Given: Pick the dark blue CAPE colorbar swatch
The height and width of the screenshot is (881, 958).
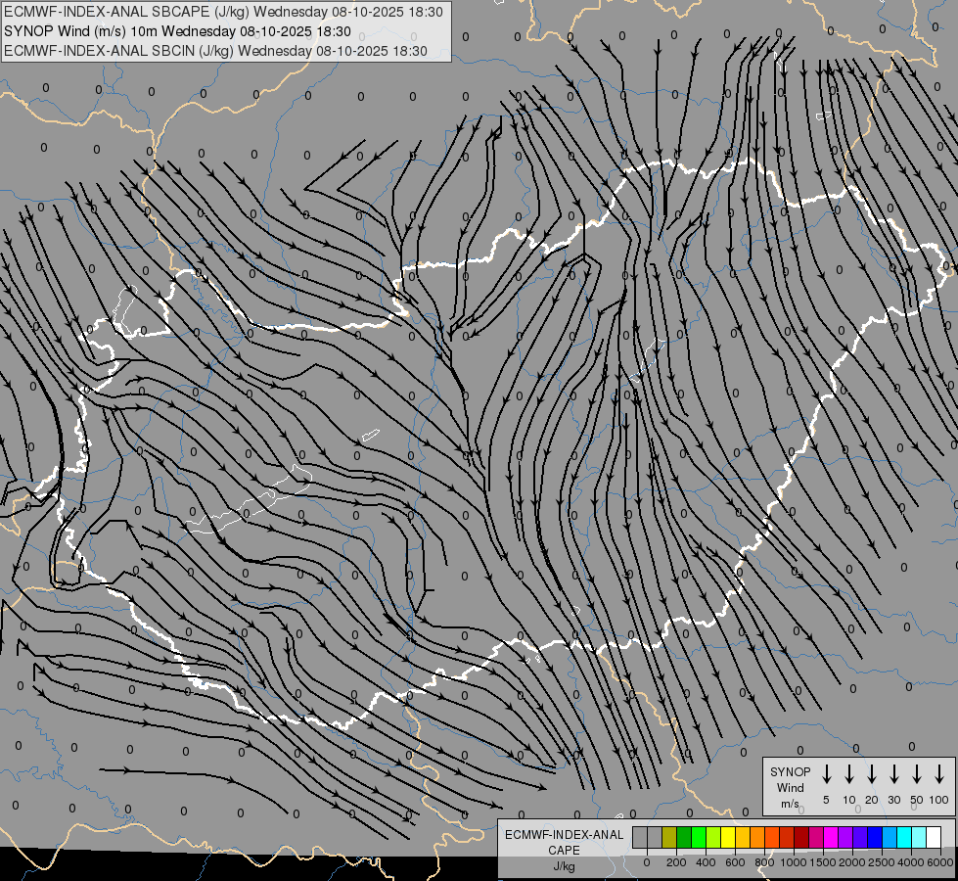Looking at the screenshot, I should click(875, 837).
